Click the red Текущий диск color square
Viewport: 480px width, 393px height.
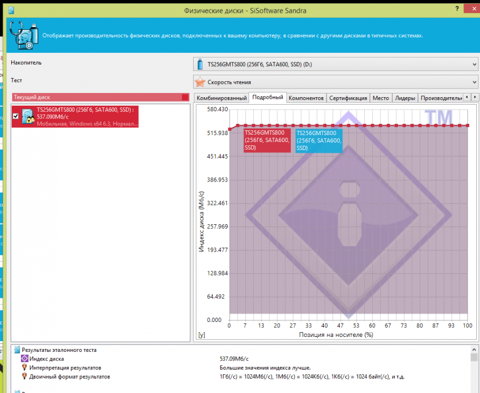[x=185, y=97]
